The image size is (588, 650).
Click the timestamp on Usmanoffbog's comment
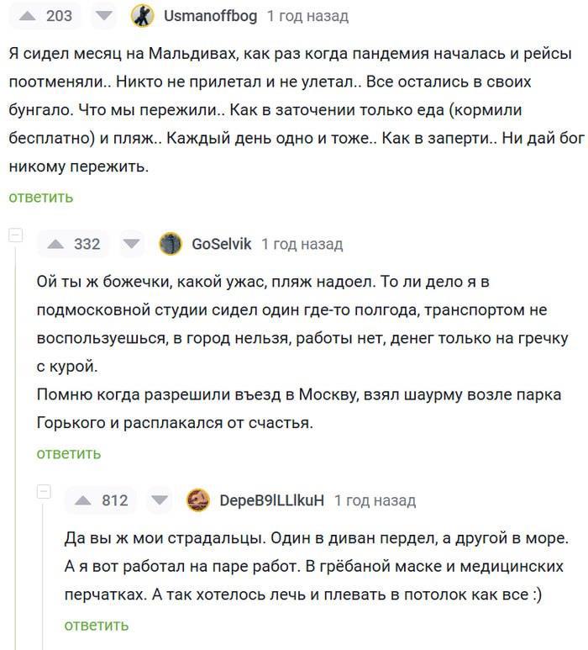click(x=307, y=16)
